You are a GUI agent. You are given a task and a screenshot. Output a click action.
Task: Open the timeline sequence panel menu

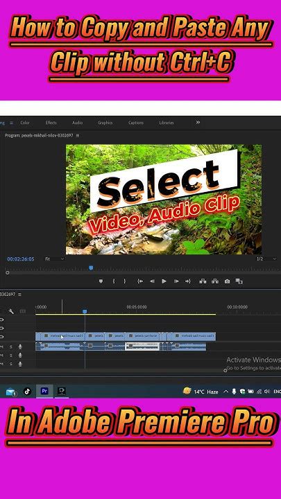click(x=19, y=295)
